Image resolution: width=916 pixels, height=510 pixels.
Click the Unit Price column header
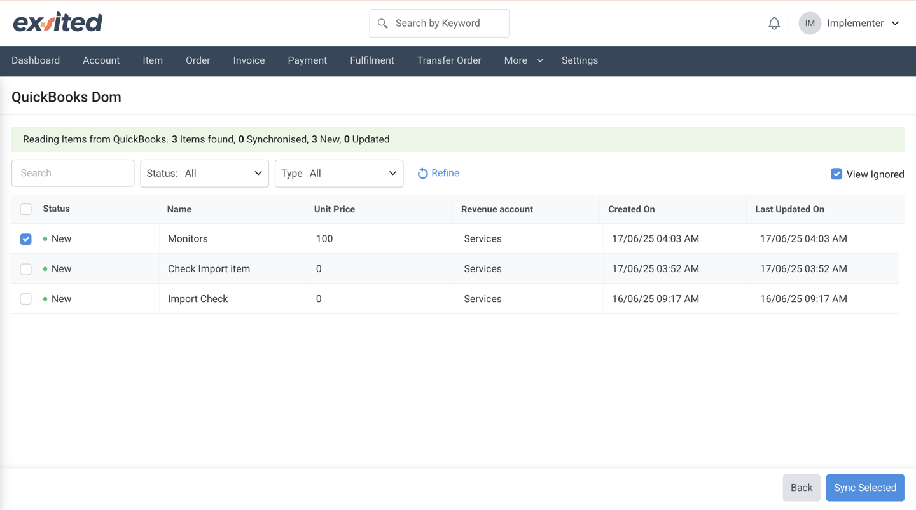[x=335, y=209]
